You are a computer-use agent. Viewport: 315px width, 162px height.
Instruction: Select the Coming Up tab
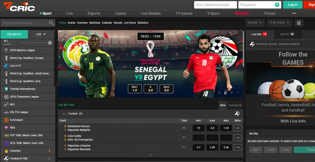point(235,105)
